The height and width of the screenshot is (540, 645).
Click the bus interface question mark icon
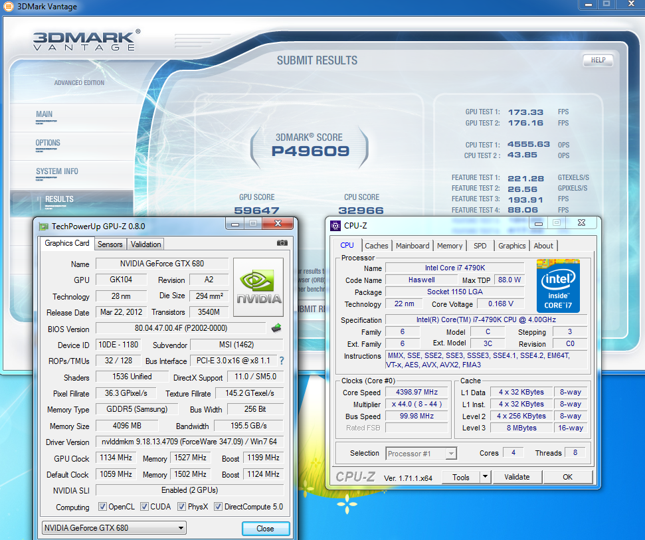[282, 361]
